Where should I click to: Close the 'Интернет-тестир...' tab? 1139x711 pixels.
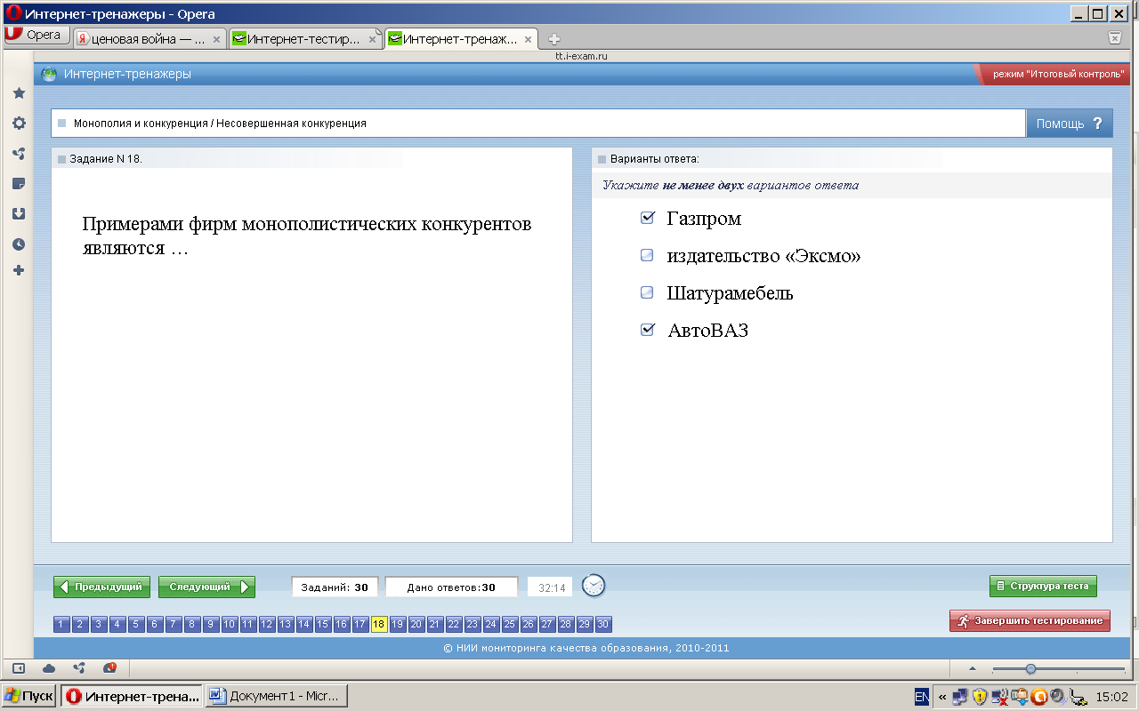coord(373,40)
